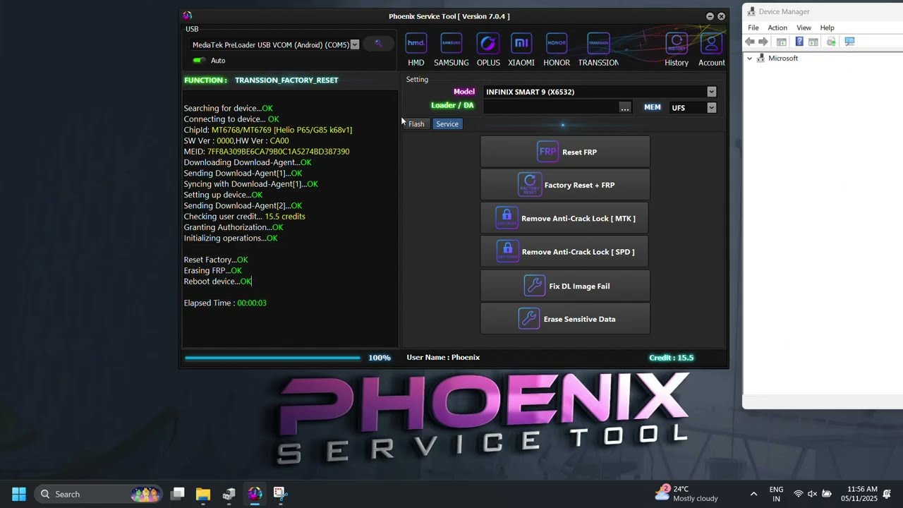Click Remove Anti-Crack Lock [ SPD ]

[x=565, y=252]
